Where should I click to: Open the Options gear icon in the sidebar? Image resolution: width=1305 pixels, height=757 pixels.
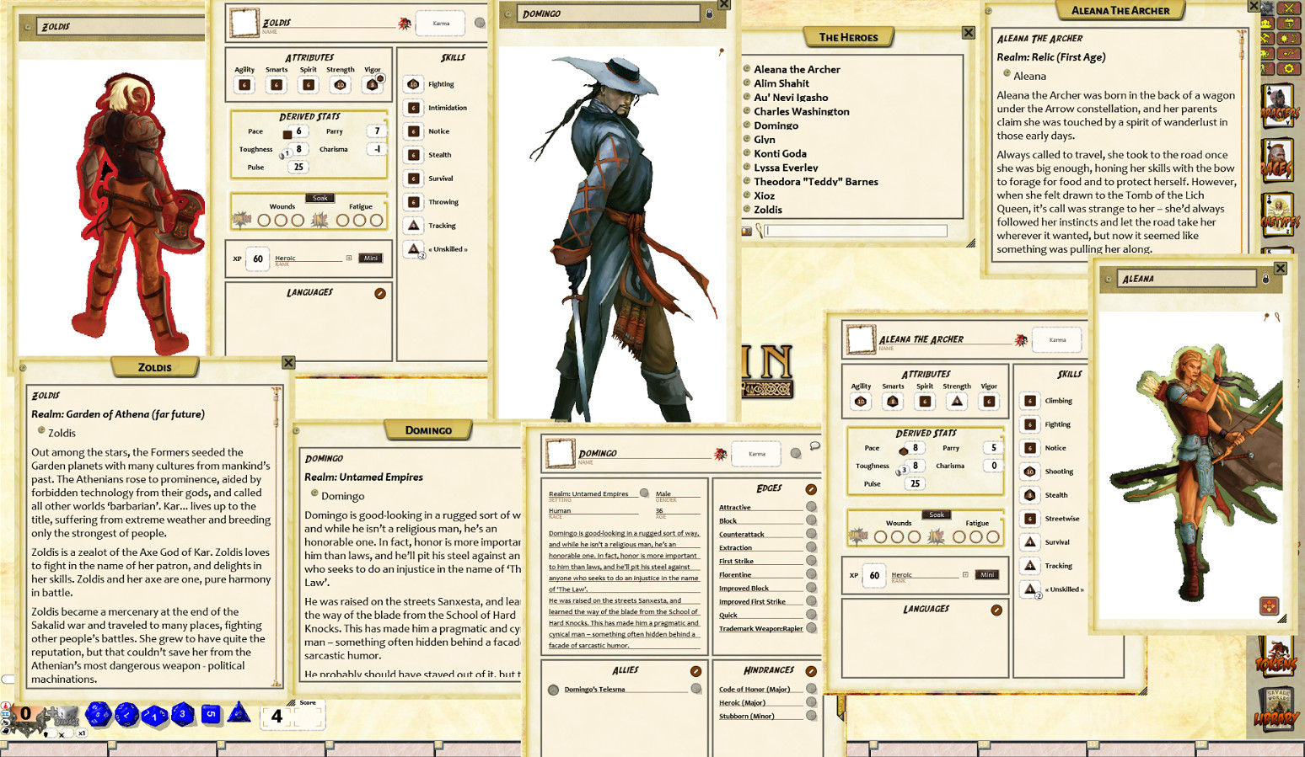point(1288,67)
